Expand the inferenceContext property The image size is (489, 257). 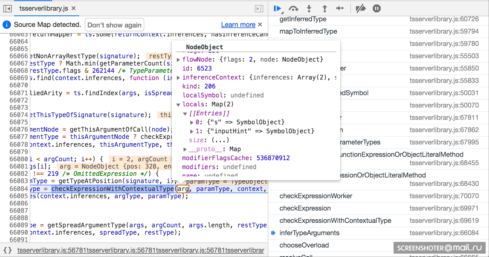(178, 78)
